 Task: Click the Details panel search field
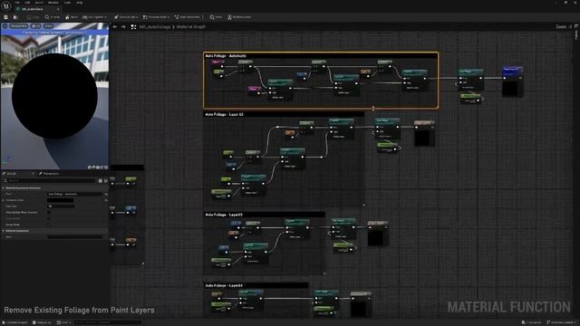49,181
